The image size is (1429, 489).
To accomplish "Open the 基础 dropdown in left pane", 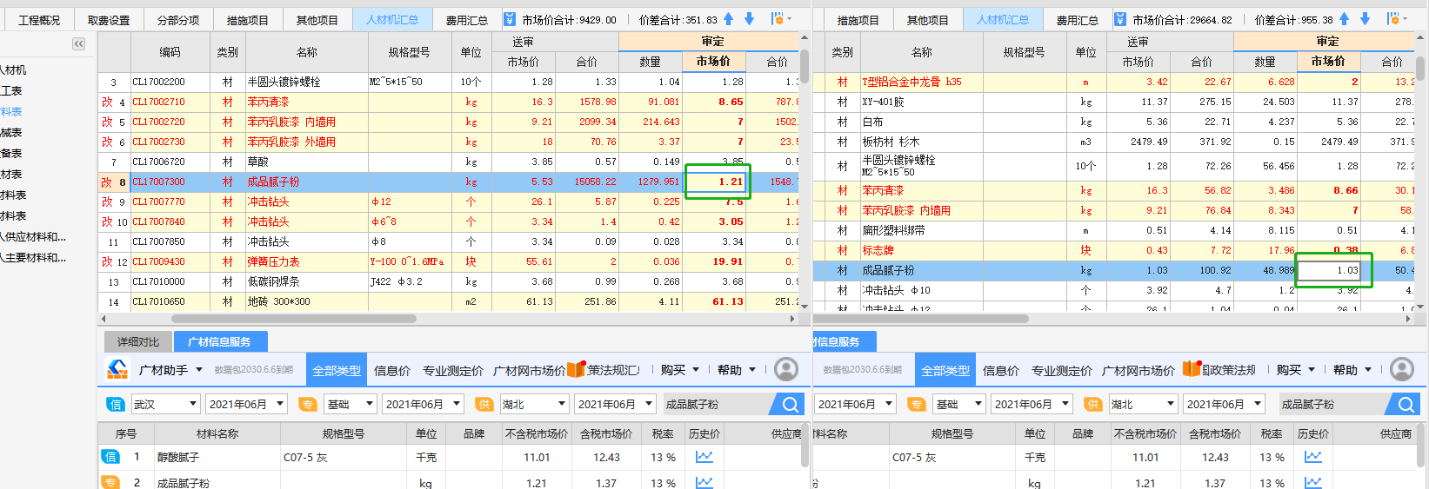I will click(350, 404).
